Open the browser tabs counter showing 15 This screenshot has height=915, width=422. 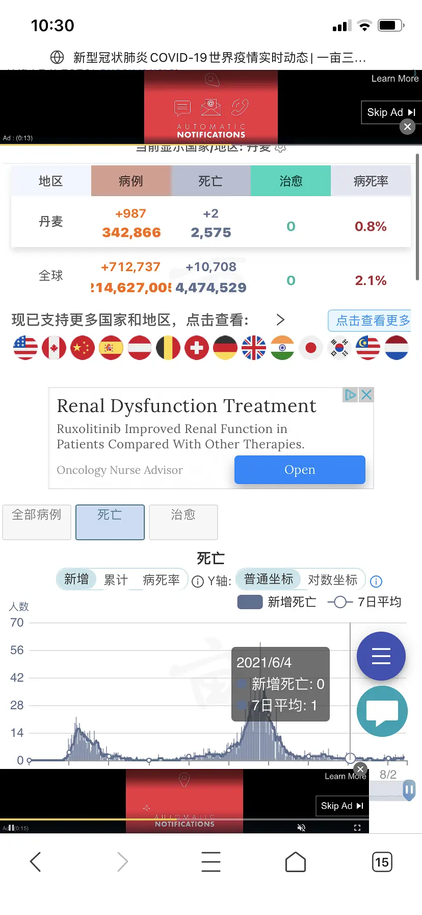tap(382, 862)
